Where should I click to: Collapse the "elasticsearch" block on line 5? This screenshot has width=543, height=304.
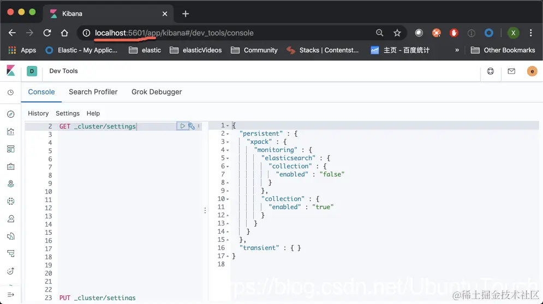[x=228, y=158]
